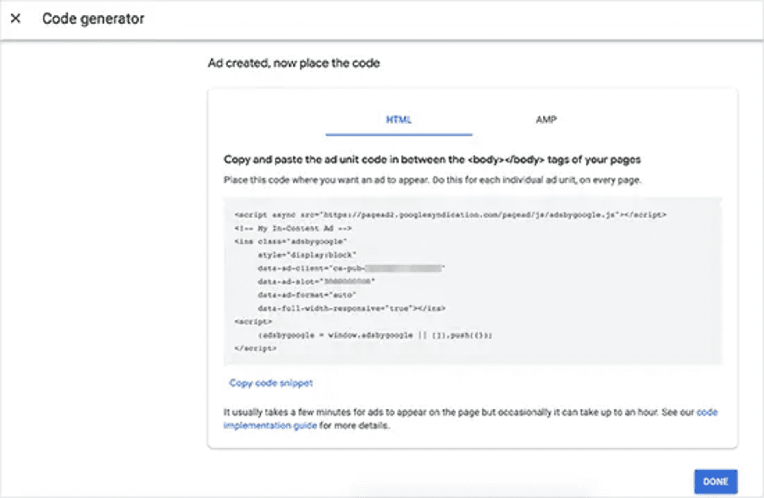Image resolution: width=764 pixels, height=498 pixels.
Task: Click the style="display:block" code line
Action: (x=307, y=255)
